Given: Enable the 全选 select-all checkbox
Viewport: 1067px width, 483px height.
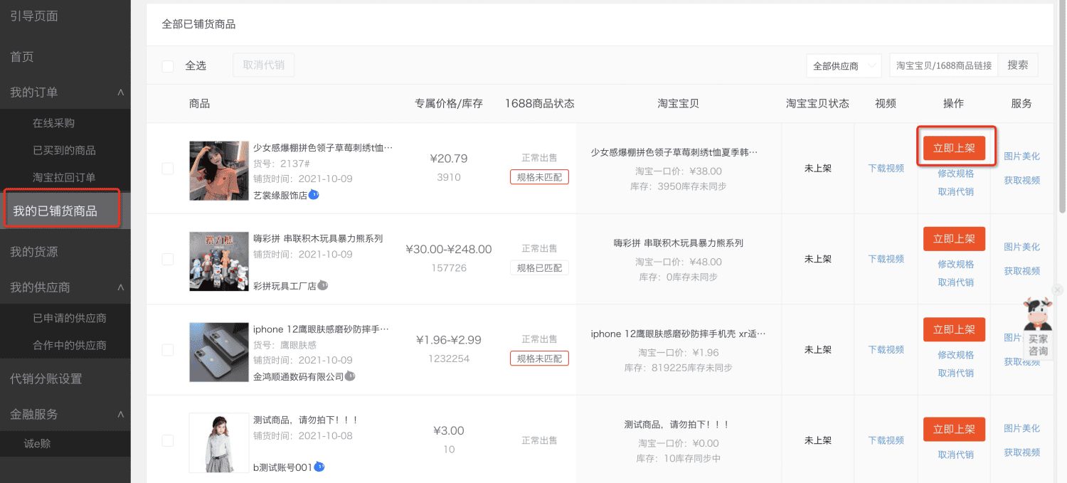Looking at the screenshot, I should tap(168, 65).
